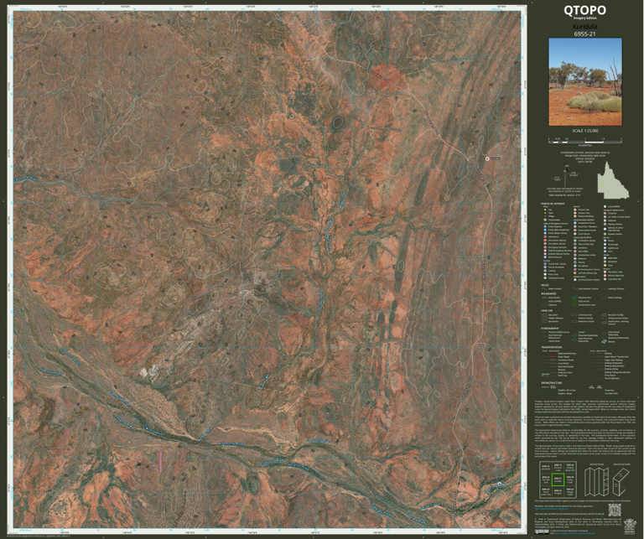This screenshot has width=644, height=539.
Task: Click the Creative Commons license badge
Action: point(542,531)
